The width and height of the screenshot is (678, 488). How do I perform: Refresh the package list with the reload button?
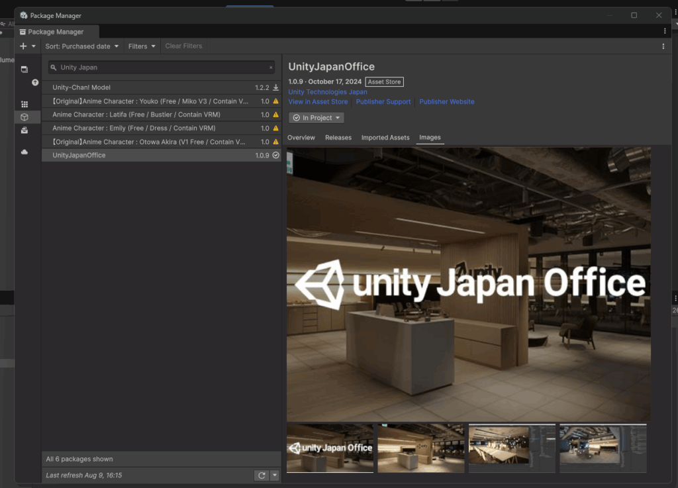[x=262, y=475]
